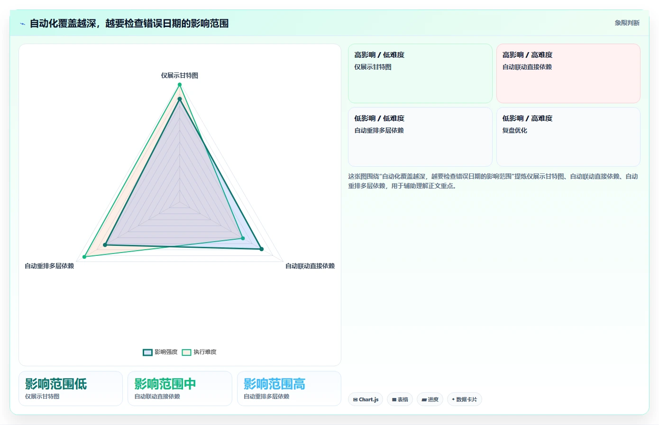Select the 低影响 / 高难度 quadrant card
Viewport: 659px width, 425px height.
tap(568, 137)
